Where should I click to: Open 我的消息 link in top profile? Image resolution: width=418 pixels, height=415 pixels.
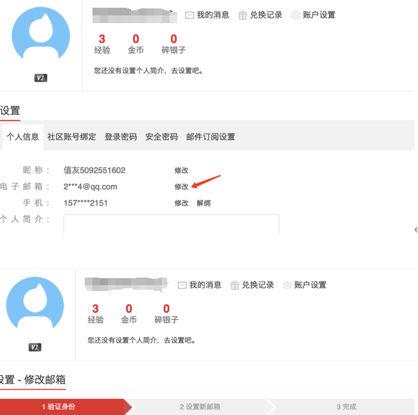[x=213, y=15]
